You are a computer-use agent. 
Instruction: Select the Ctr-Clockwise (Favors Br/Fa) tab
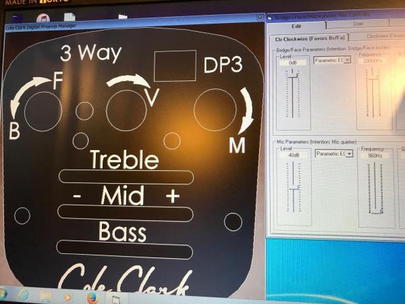point(310,39)
